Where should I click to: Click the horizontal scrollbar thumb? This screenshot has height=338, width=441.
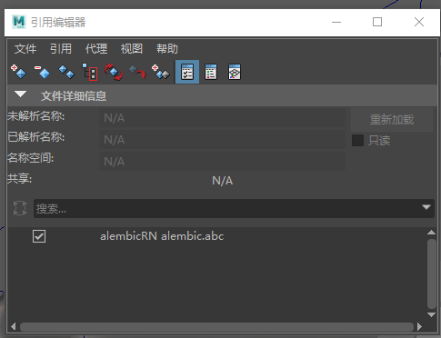216,327
